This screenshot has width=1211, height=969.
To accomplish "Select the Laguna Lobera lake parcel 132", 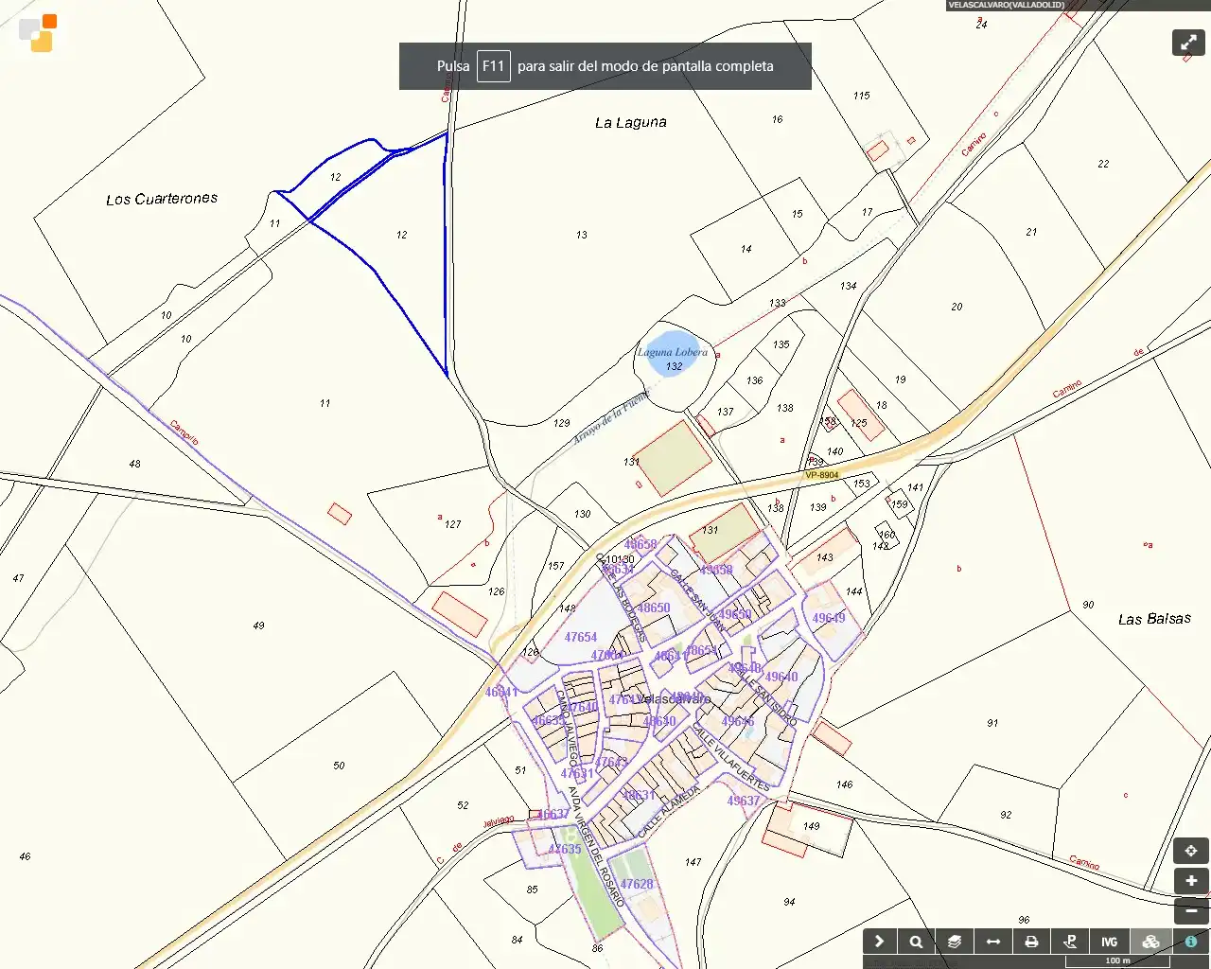I will click(673, 356).
